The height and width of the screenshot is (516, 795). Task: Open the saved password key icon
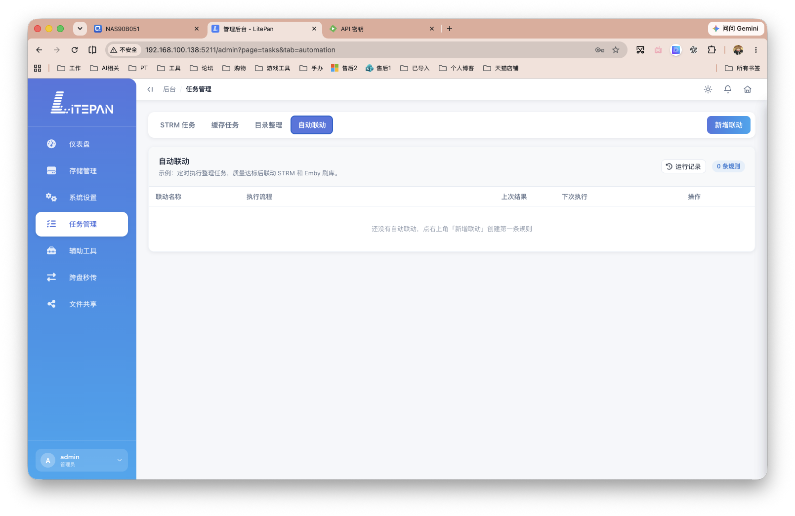point(600,50)
